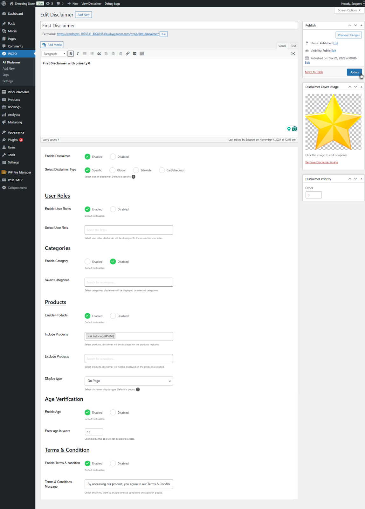Set Enable Disclaimer to Disabled
365x509 pixels.
113,157
